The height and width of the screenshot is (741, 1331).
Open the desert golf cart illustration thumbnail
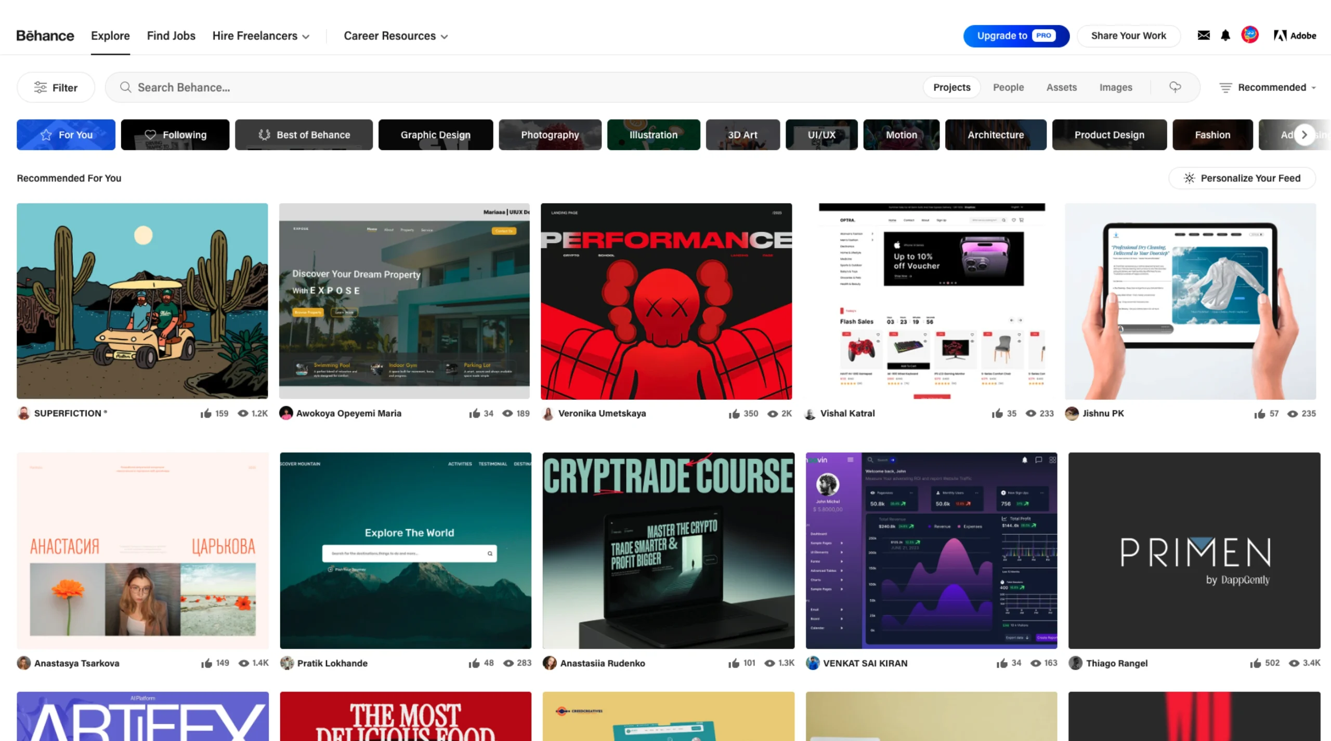pos(142,301)
